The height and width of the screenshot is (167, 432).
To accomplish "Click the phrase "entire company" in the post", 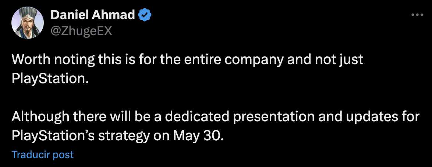I will click(x=234, y=60).
